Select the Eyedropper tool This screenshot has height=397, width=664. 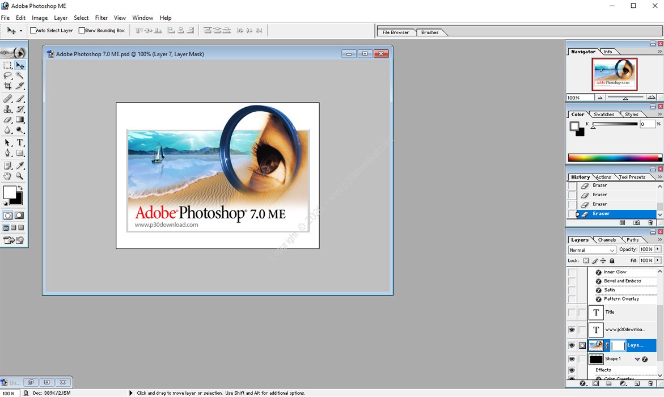coord(20,166)
